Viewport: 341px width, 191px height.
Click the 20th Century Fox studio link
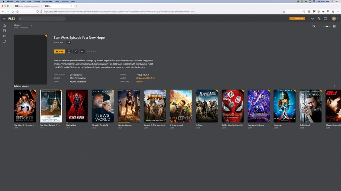coord(78,78)
